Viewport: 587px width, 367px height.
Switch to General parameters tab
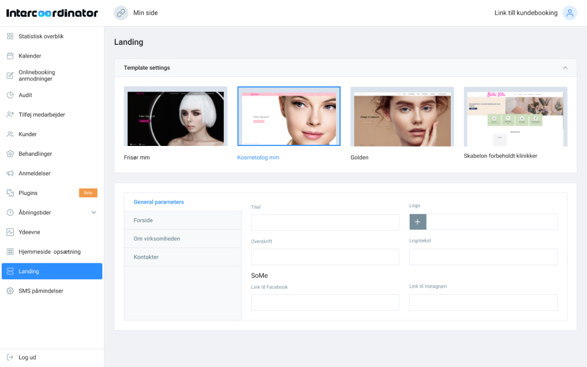point(183,202)
